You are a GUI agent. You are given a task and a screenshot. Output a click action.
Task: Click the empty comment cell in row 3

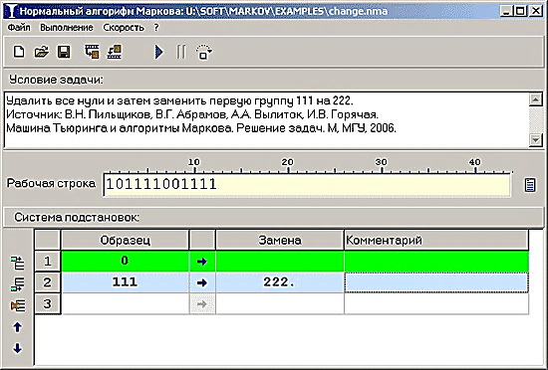pos(436,303)
